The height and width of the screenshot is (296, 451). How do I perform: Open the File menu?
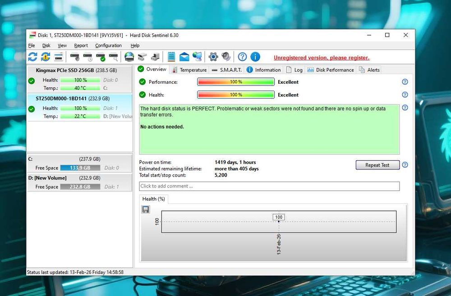32,46
